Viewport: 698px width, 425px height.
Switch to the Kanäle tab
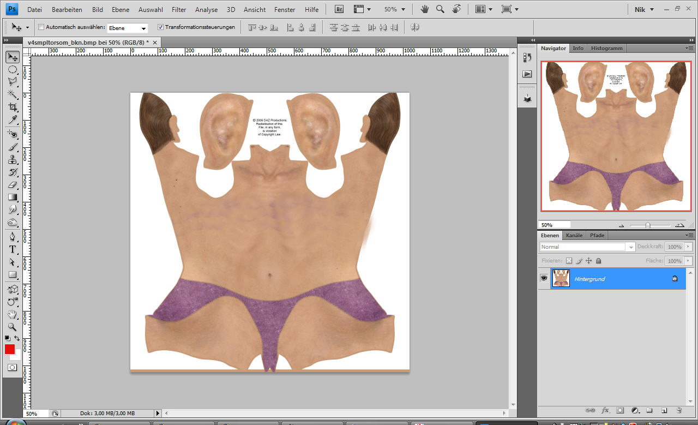tap(574, 235)
